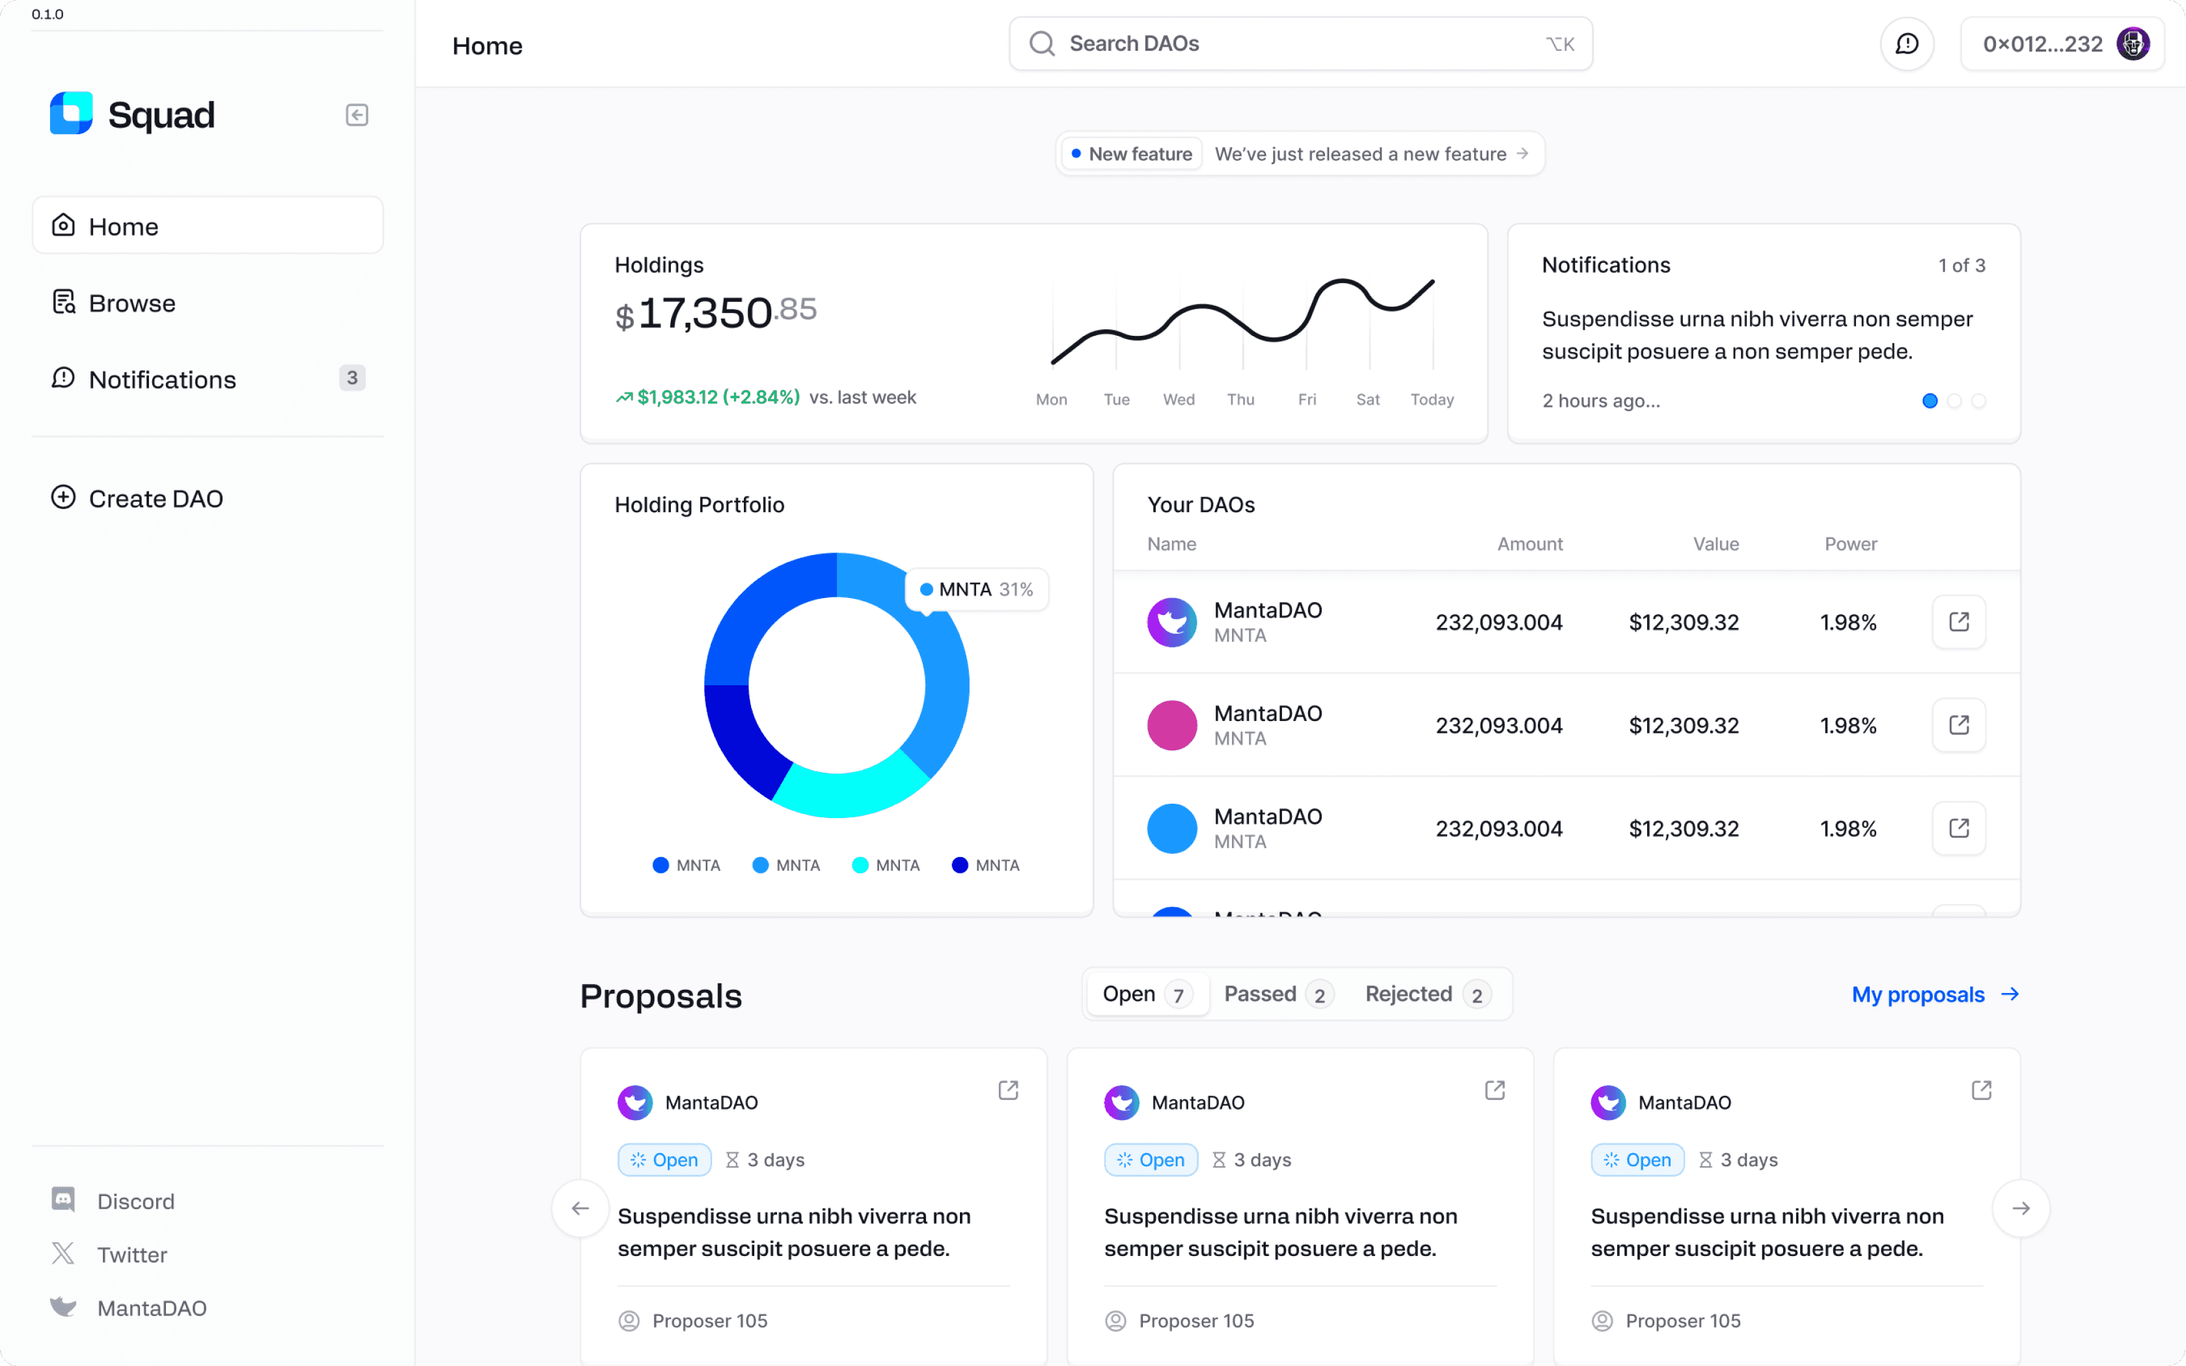The width and height of the screenshot is (2186, 1366).
Task: Open notifications bell icon in top bar
Action: pos(1907,44)
